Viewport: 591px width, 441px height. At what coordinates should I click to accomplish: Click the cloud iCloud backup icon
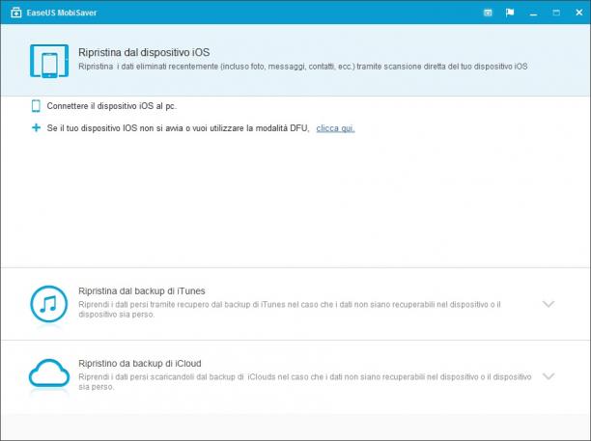pos(49,373)
